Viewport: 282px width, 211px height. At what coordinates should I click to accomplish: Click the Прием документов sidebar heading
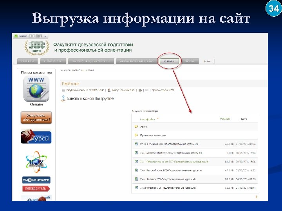(x=36, y=73)
